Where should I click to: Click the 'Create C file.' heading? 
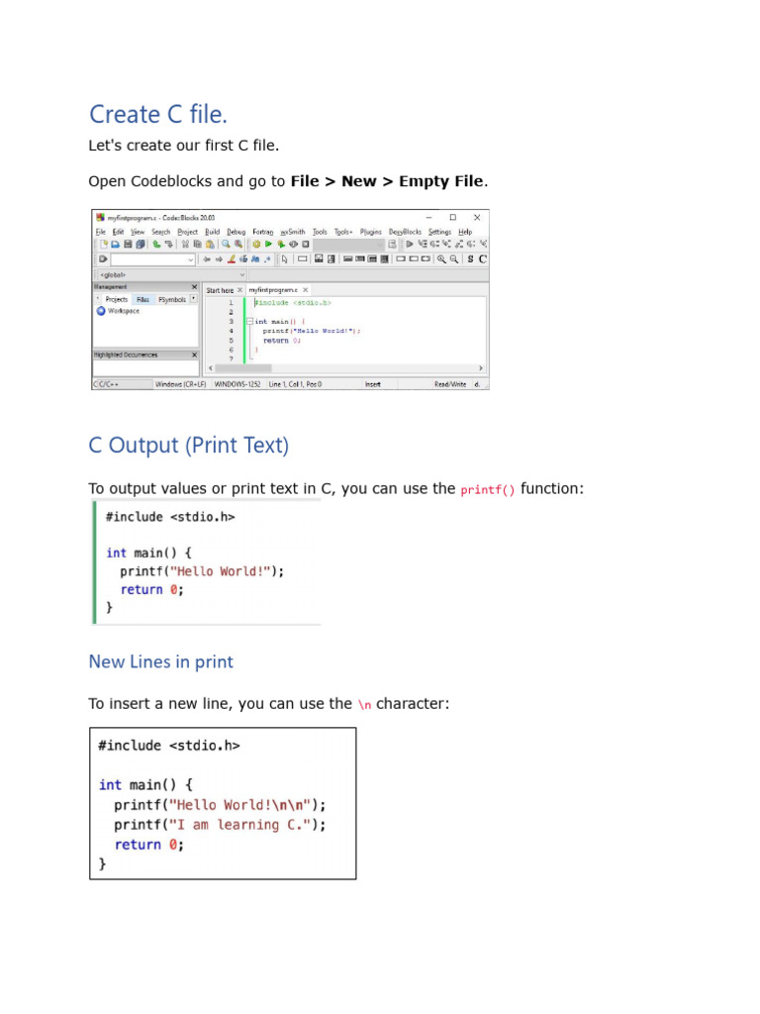(157, 115)
